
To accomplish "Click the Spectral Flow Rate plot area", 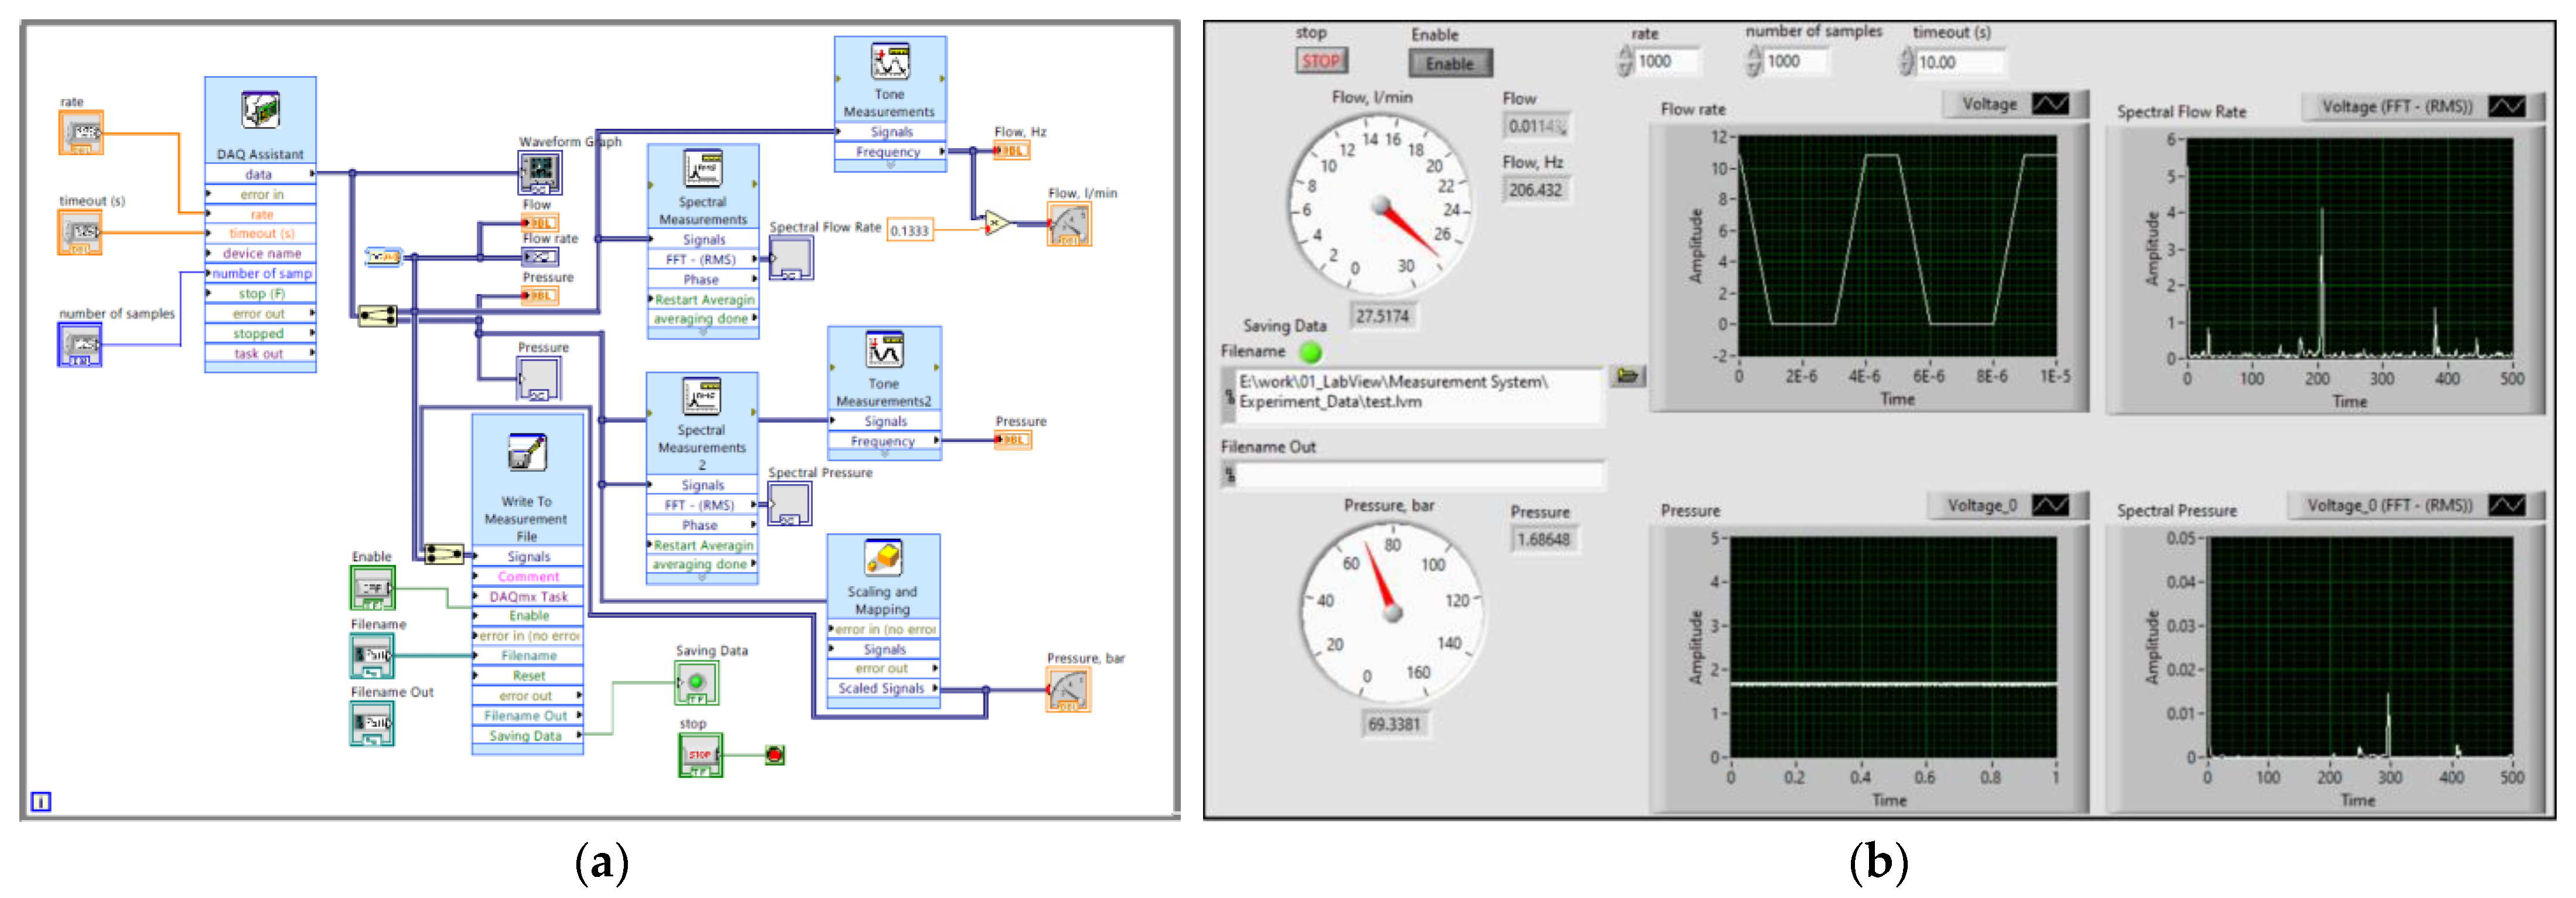I will [x=2349, y=248].
